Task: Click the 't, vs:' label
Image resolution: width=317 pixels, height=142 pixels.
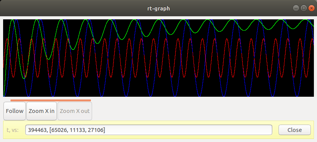Action: pos(12,130)
